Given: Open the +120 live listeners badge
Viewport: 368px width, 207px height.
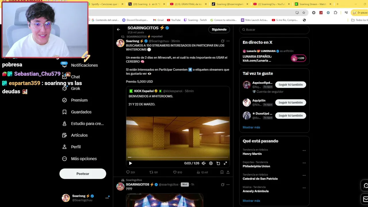Looking at the screenshot, I should pos(298,58).
